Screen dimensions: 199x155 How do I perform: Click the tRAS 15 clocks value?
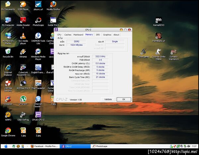(100, 74)
